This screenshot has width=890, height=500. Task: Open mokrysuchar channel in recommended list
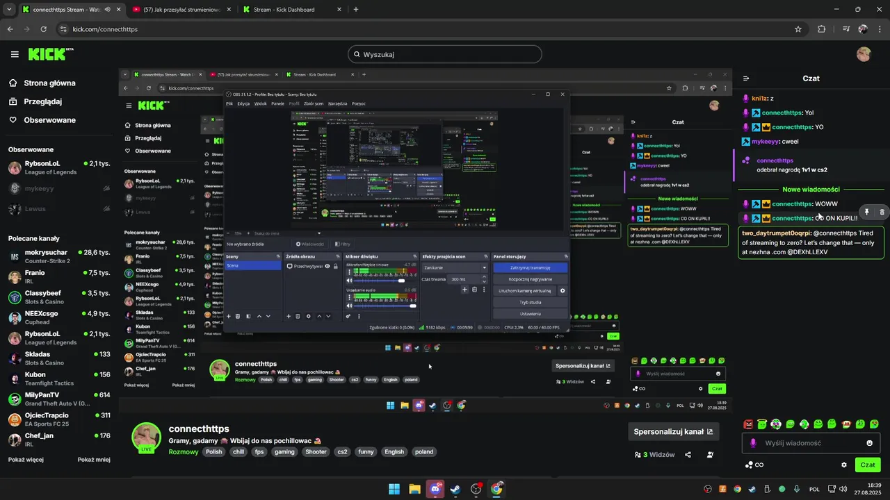59,256
